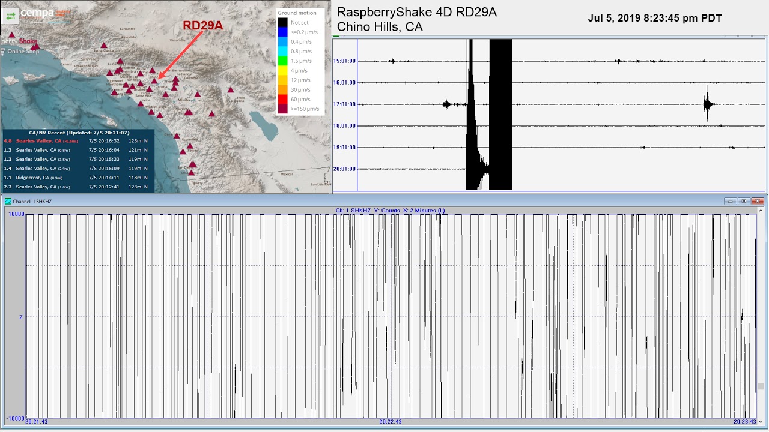
Task: Click the 0.4 µm/s legend swatch
Action: (x=282, y=41)
